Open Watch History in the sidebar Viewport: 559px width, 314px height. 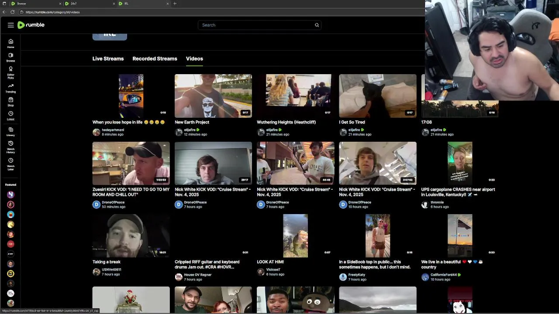[x=10, y=147]
